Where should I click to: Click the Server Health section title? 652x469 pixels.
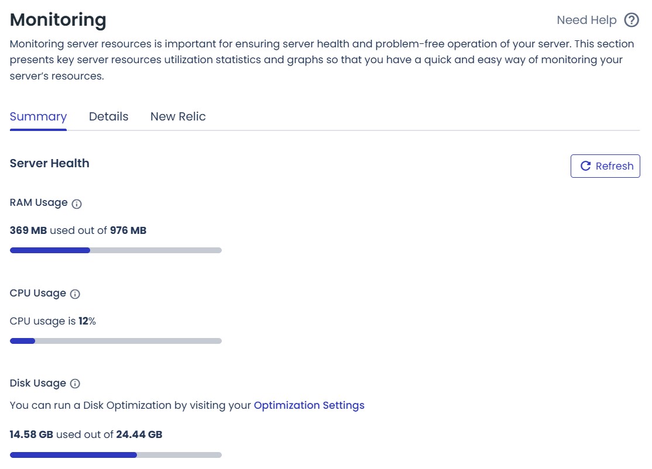tap(49, 163)
